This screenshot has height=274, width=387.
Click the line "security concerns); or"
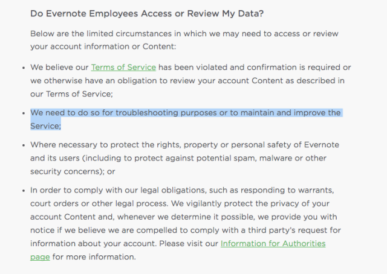click(73, 171)
